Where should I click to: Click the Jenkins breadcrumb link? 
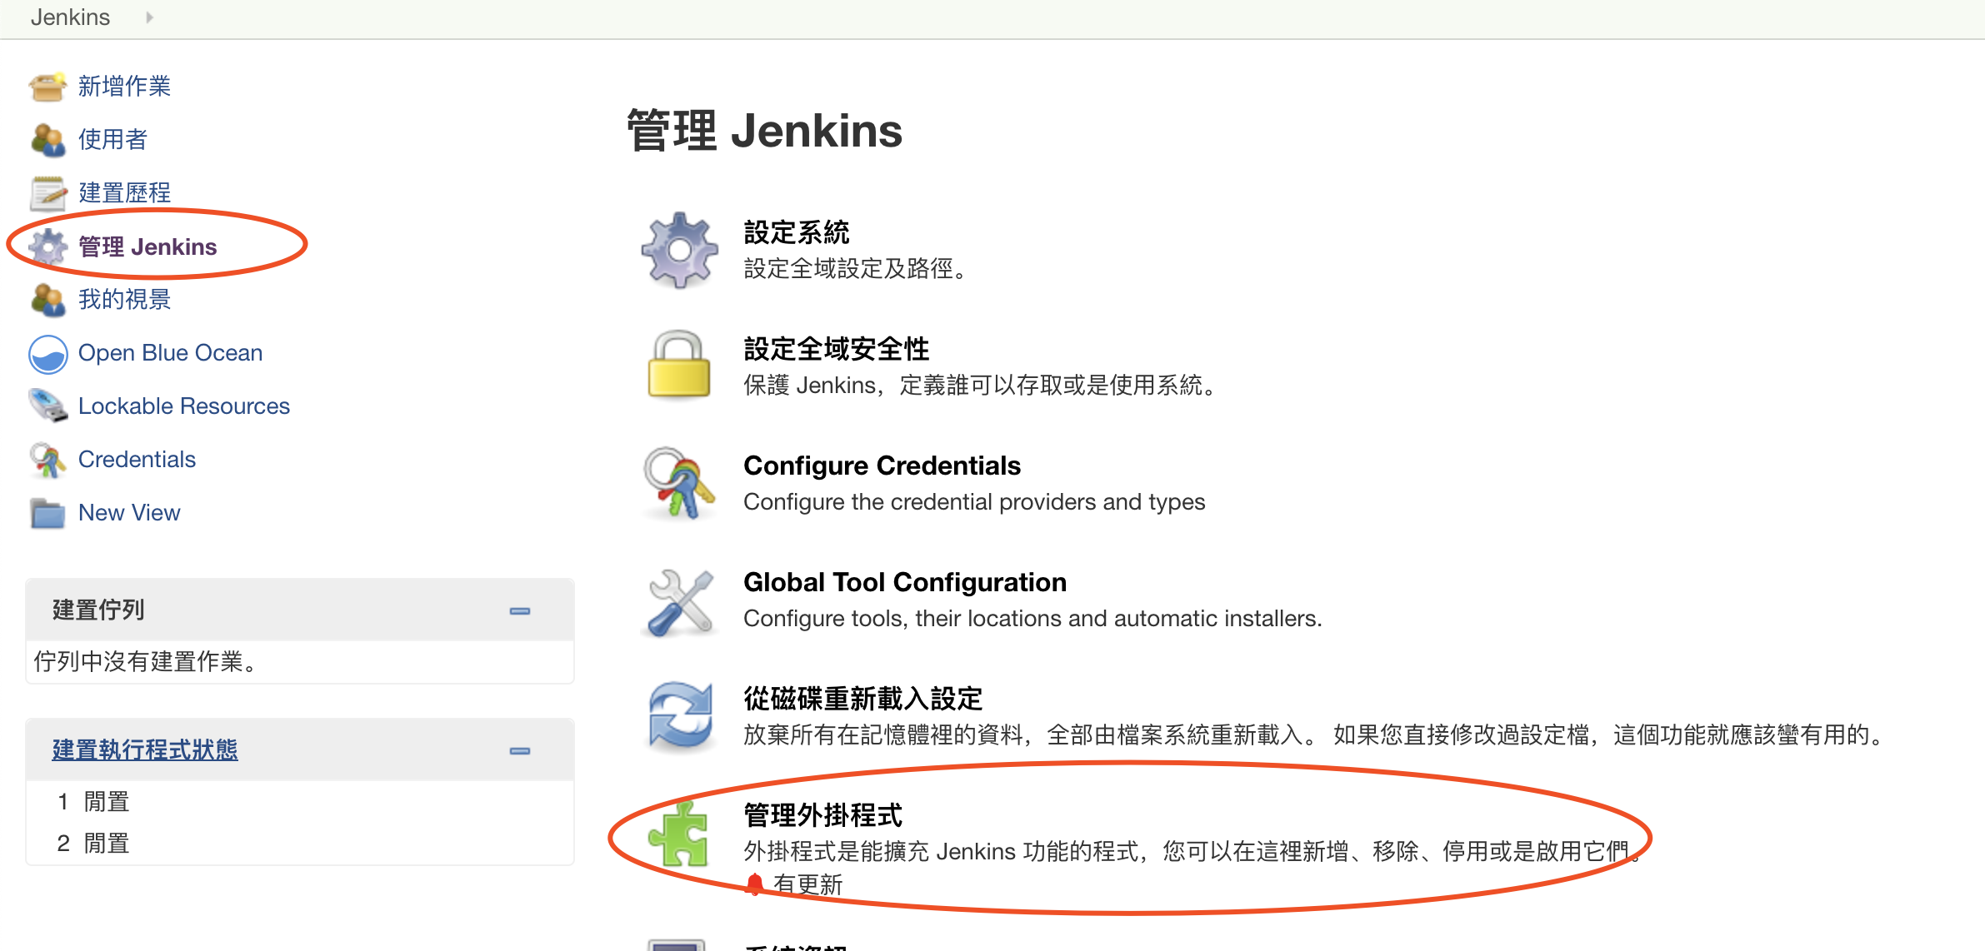click(x=70, y=17)
